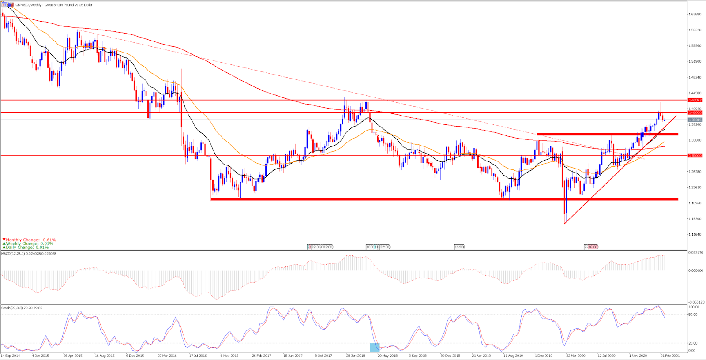Select the 1.30000 horizontal line price label
This screenshot has height=360, width=706.
695,155
